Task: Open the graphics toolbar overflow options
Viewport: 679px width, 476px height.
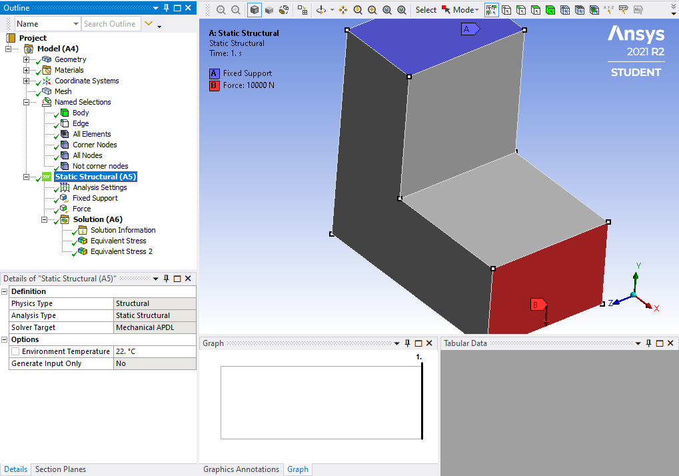Action: coord(674,11)
